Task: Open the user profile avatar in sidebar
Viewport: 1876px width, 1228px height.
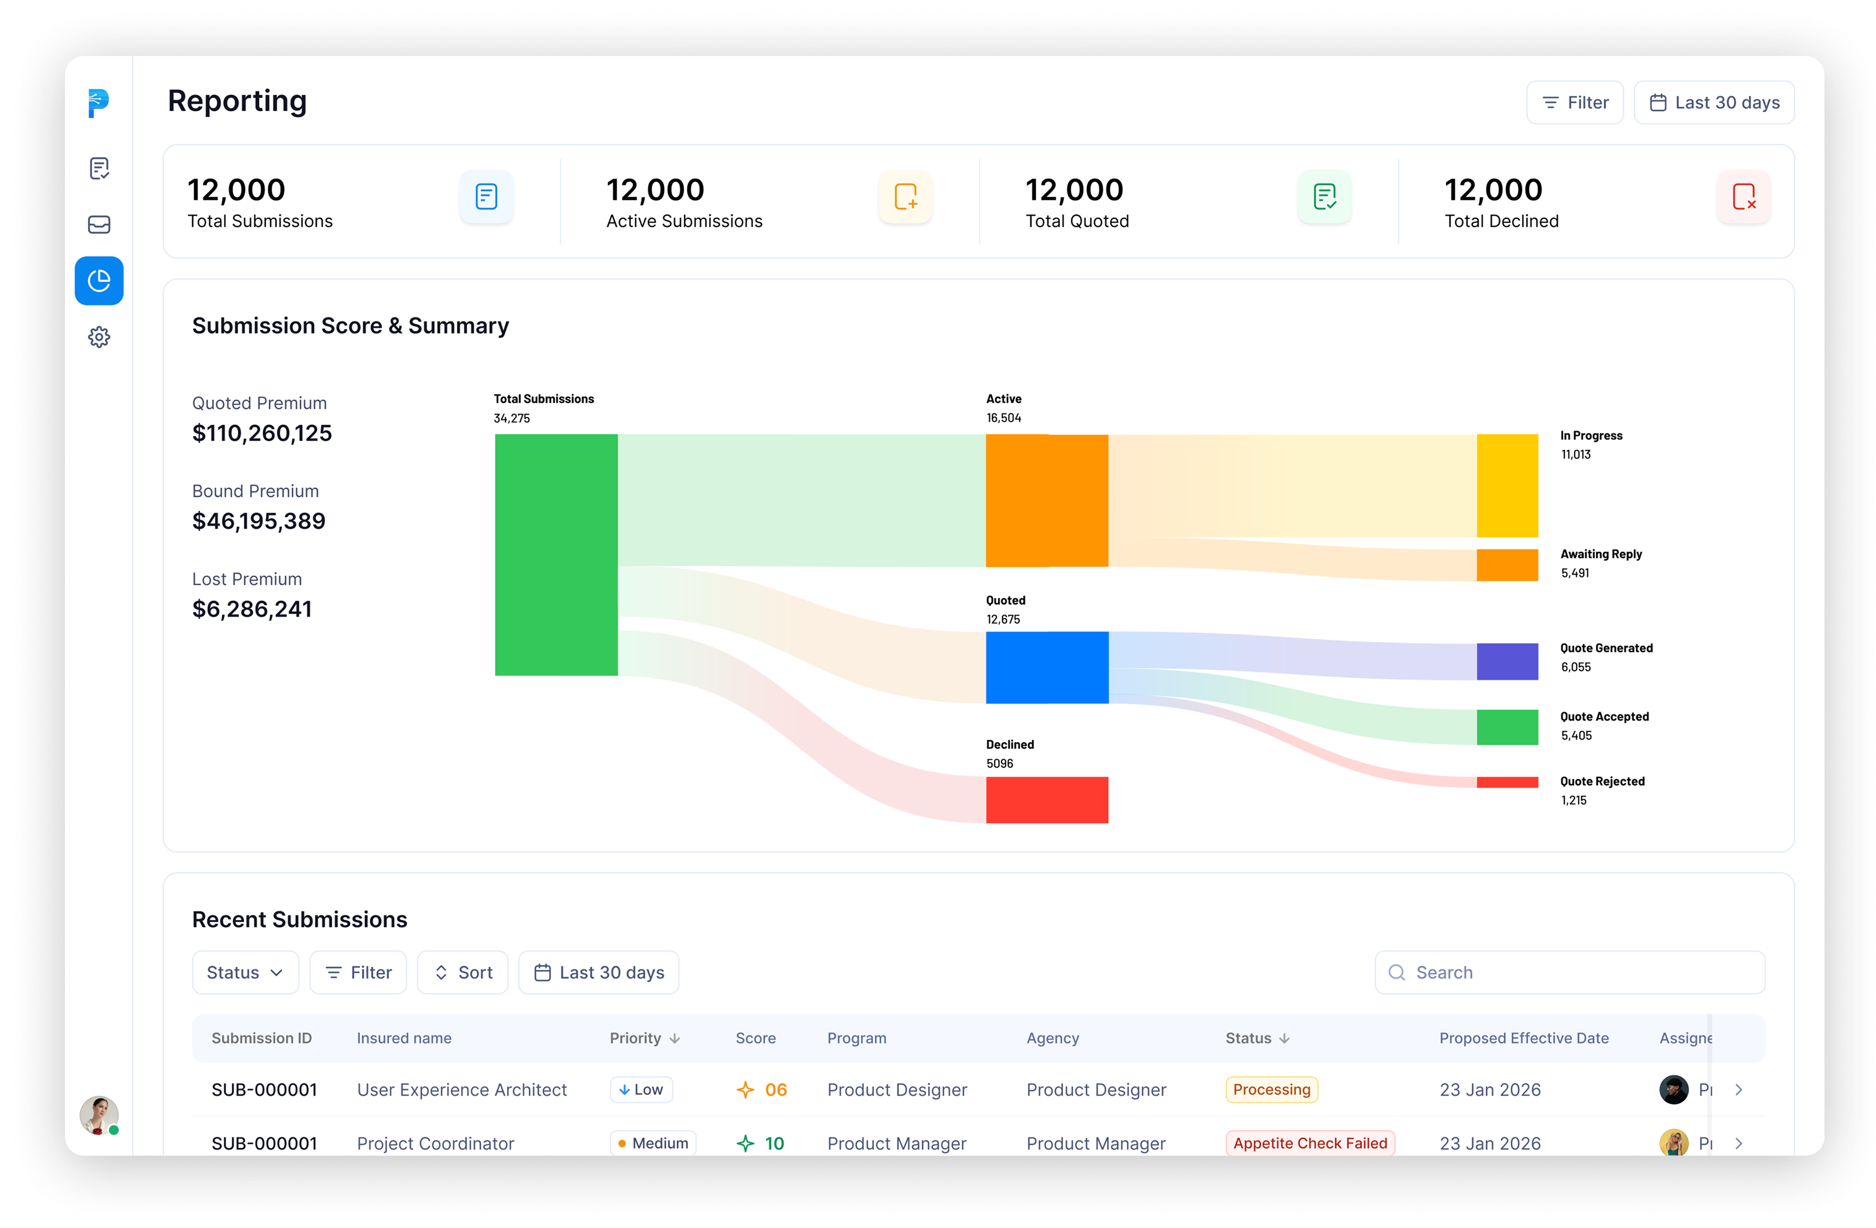Action: pyautogui.click(x=99, y=1115)
